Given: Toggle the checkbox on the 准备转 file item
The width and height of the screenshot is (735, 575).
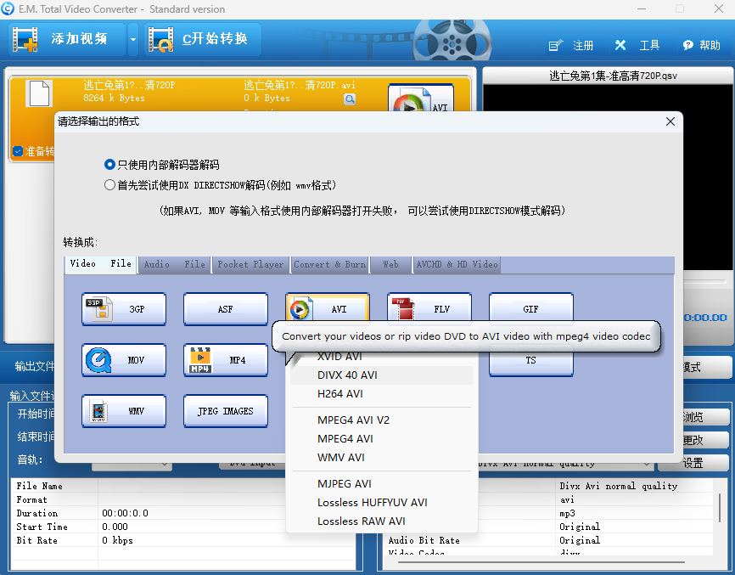Looking at the screenshot, I should (19, 151).
